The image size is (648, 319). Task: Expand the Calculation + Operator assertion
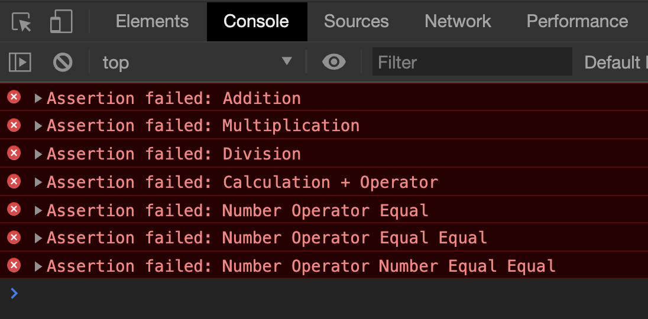38,182
